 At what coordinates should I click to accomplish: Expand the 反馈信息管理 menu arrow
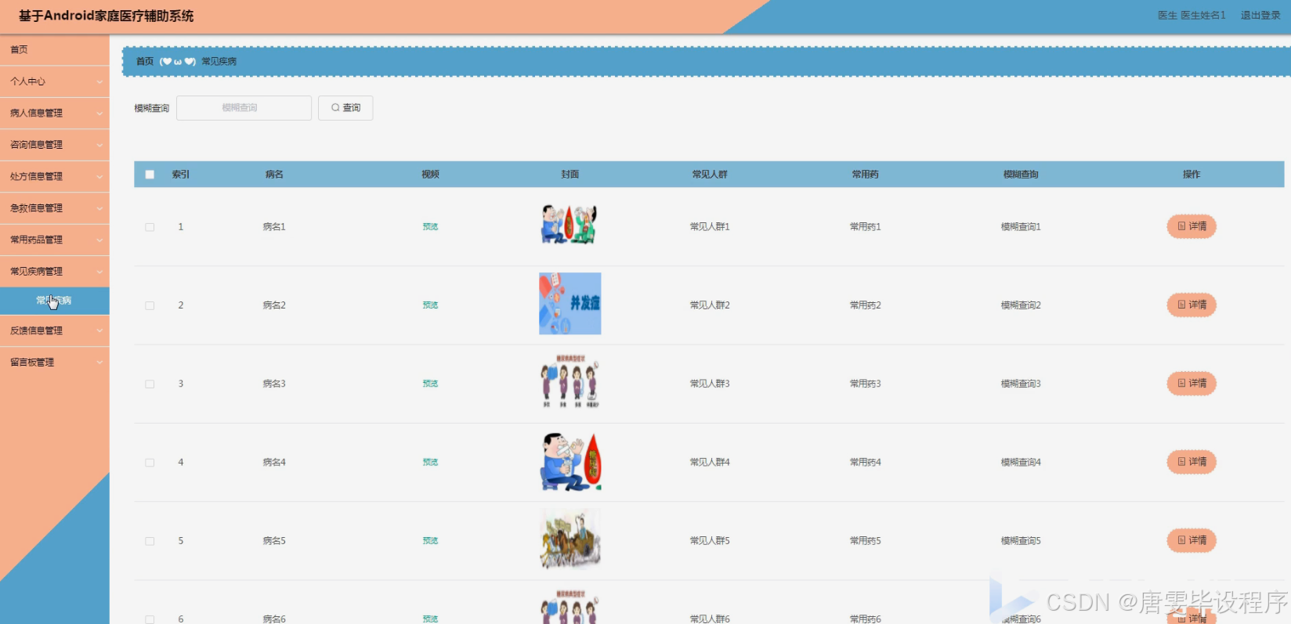pos(99,331)
